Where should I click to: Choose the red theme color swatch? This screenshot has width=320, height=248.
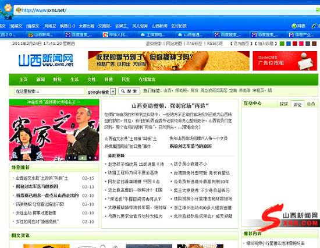pos(295,44)
